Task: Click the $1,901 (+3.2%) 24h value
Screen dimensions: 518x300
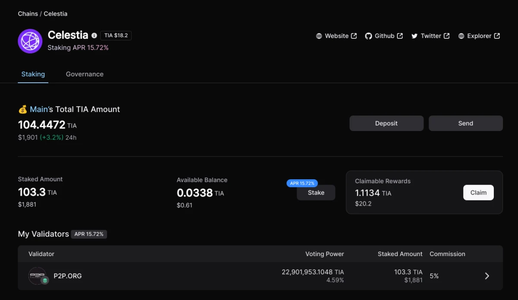Action: [x=47, y=137]
